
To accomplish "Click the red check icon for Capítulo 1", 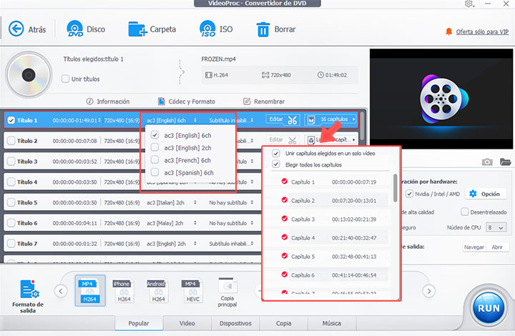I will click(285, 181).
